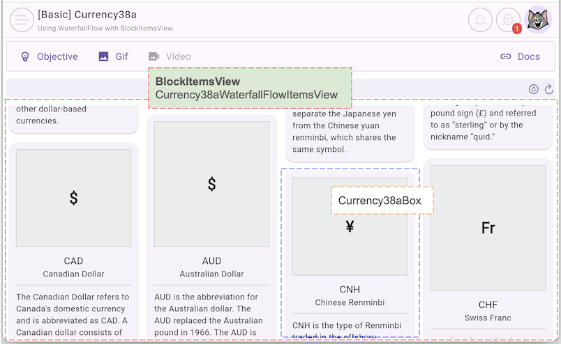Click the circular copyright-style reload icon

(534, 89)
